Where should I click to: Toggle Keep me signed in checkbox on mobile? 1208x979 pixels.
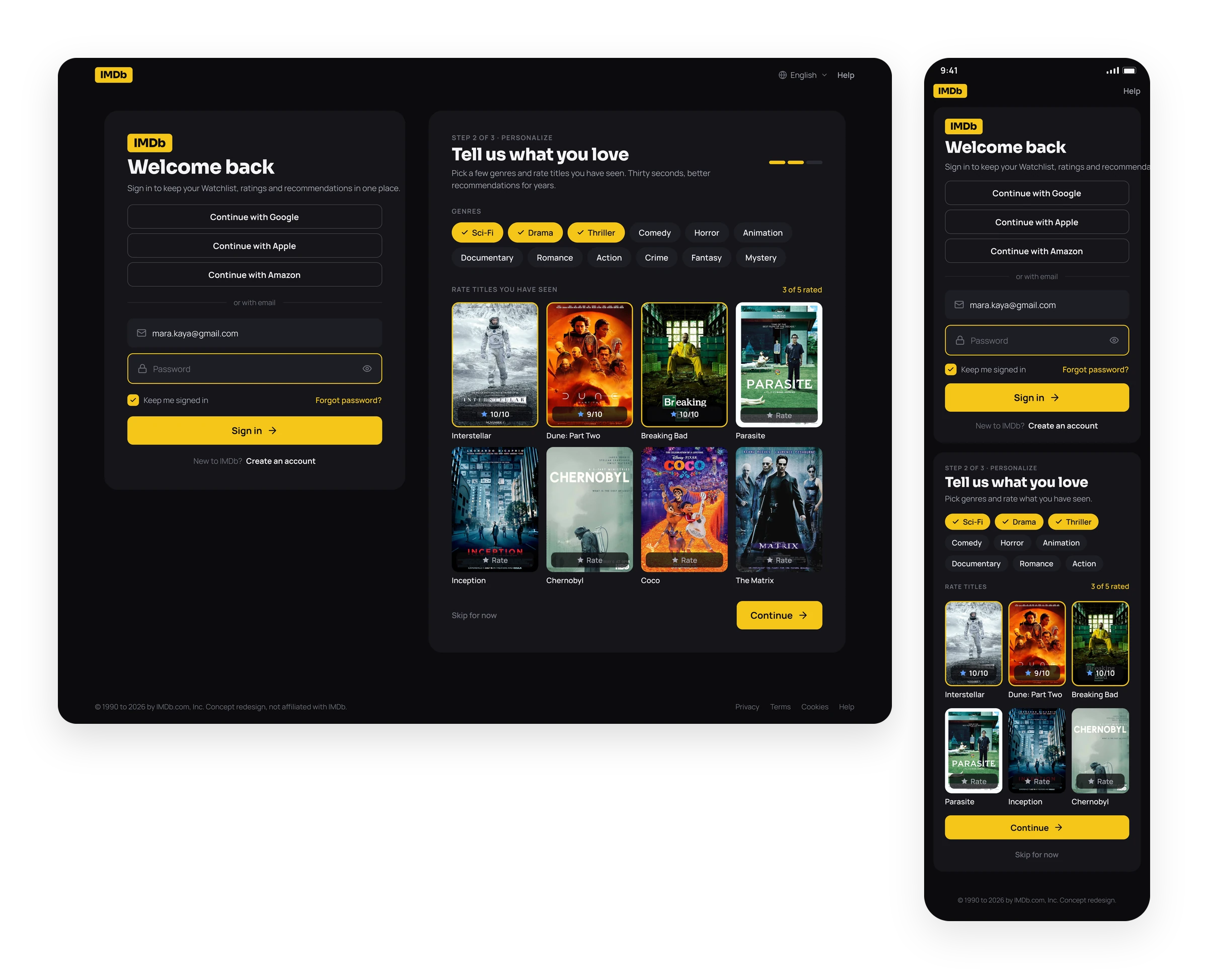click(x=950, y=369)
